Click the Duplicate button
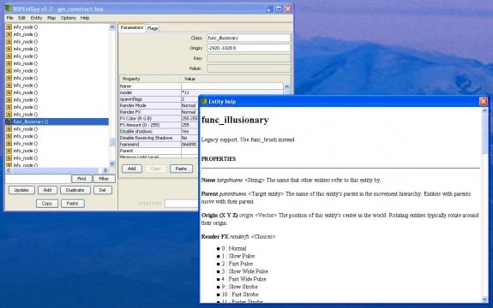Screen dimensions: 493x308 75,190
